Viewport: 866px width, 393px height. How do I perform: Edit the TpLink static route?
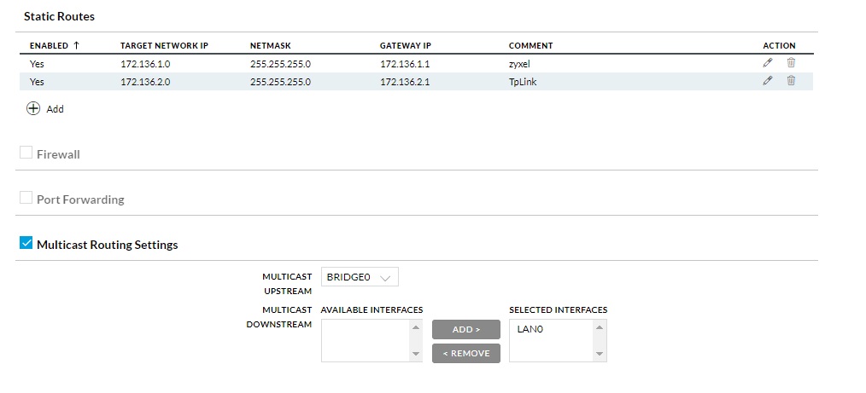click(x=767, y=80)
